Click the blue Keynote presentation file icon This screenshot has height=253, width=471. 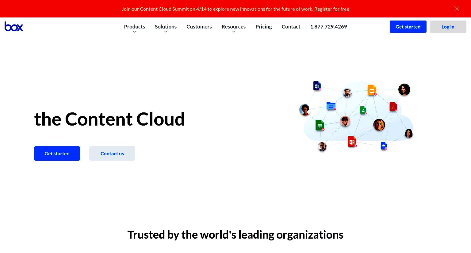384,146
